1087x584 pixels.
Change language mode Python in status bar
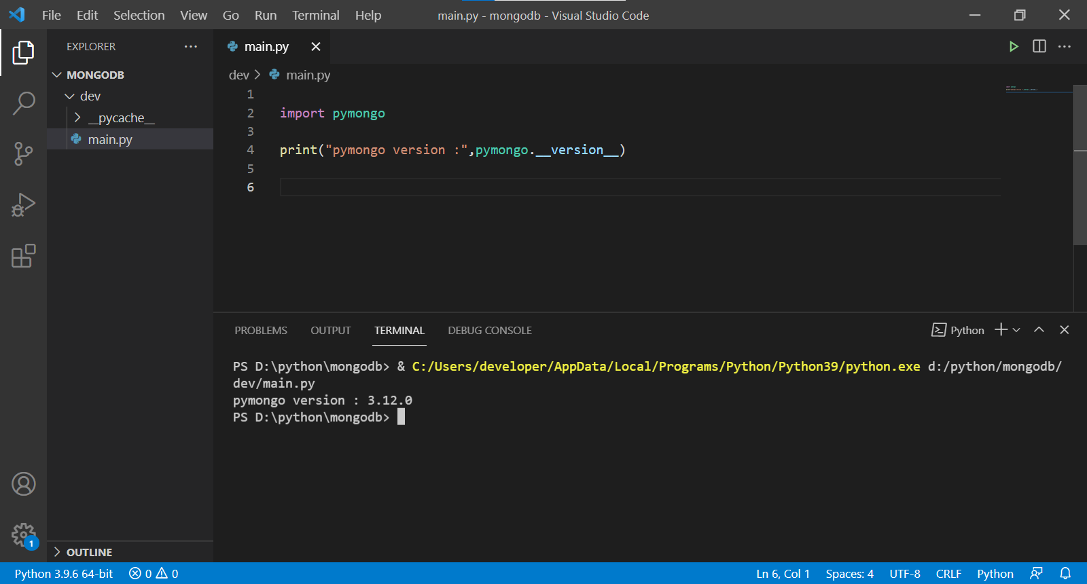coord(995,573)
